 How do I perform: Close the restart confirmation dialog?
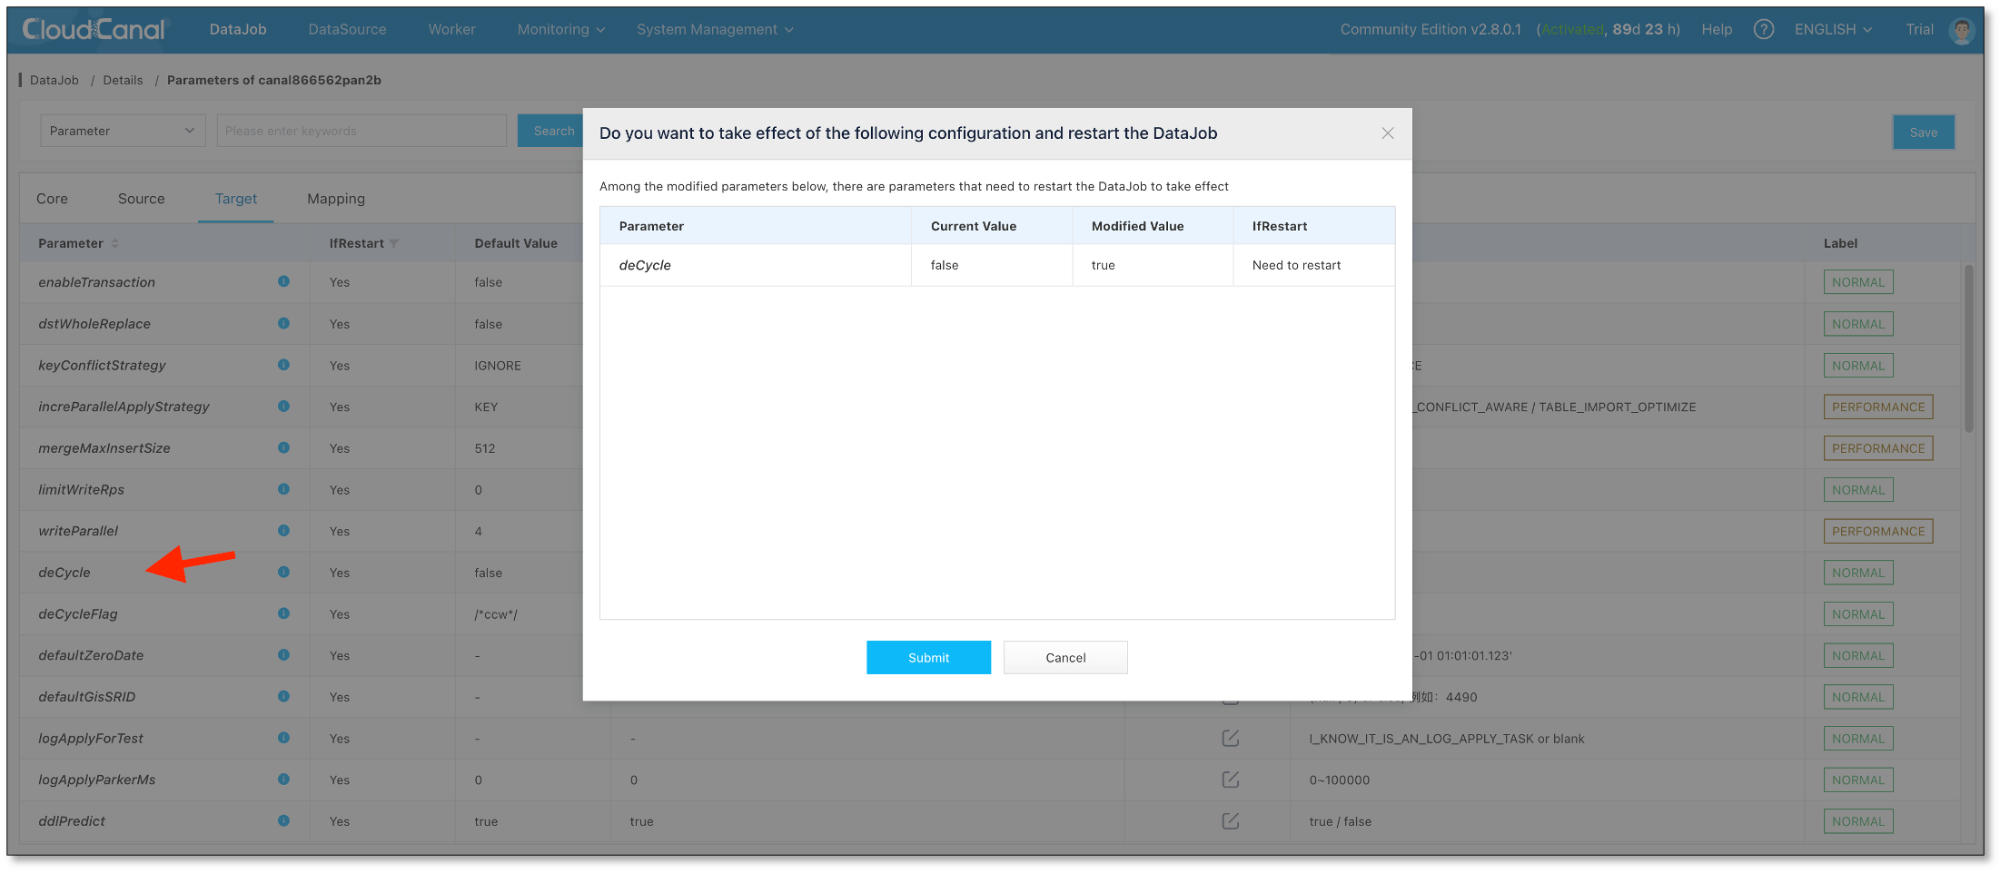point(1387,133)
